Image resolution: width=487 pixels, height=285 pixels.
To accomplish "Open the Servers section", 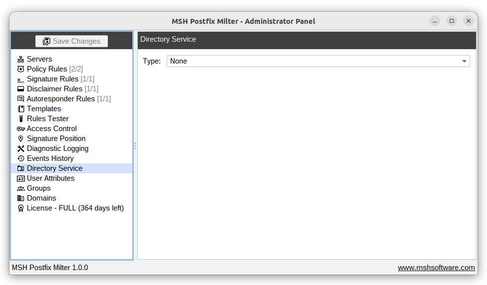I will pos(39,59).
